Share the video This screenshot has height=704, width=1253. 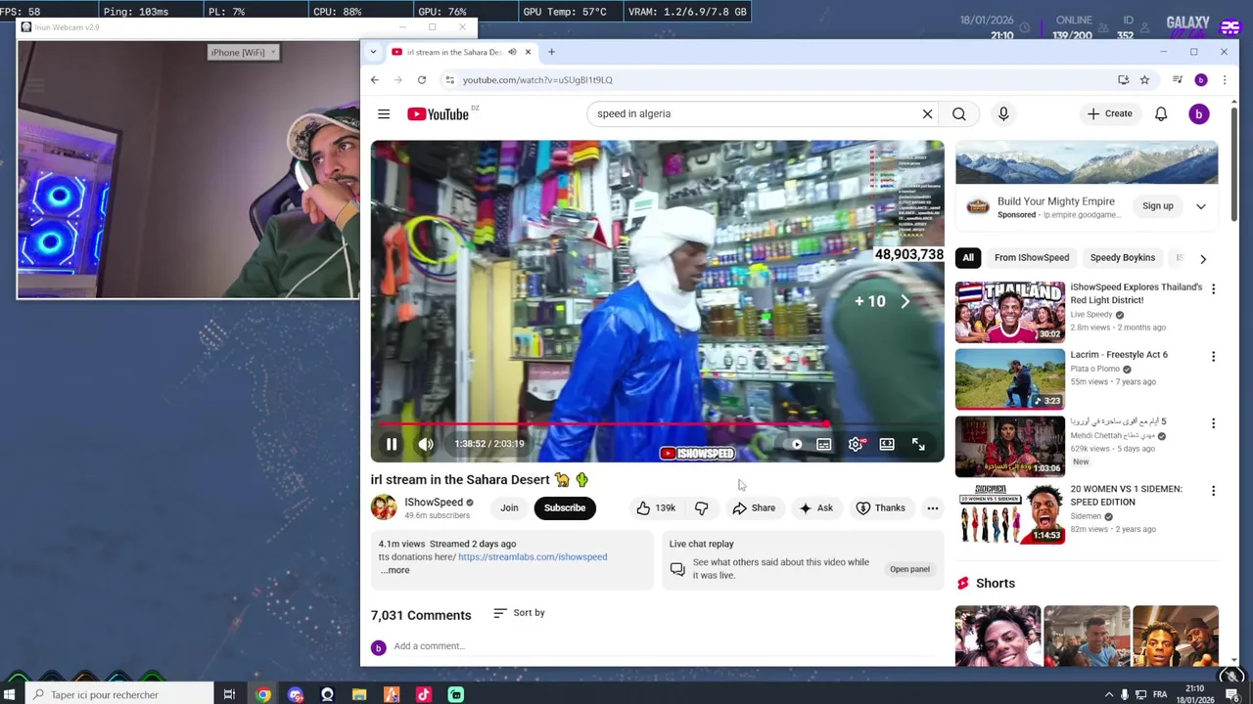[754, 508]
